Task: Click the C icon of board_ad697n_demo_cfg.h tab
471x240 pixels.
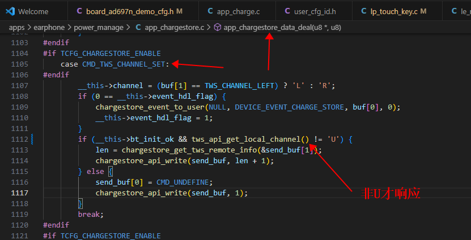Action: coord(79,11)
